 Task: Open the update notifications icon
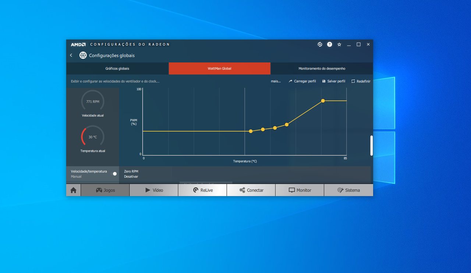(320, 44)
